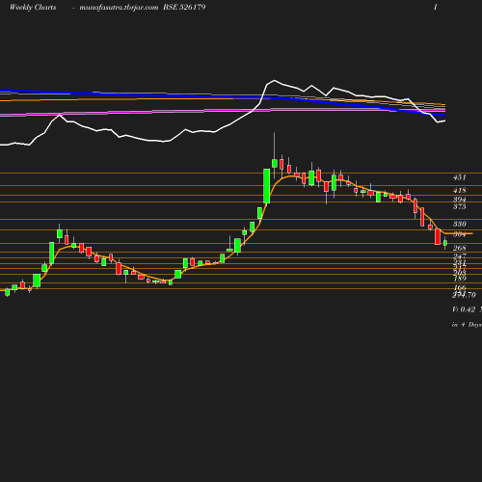Click the tallest green candlestick in the rally

point(266,186)
